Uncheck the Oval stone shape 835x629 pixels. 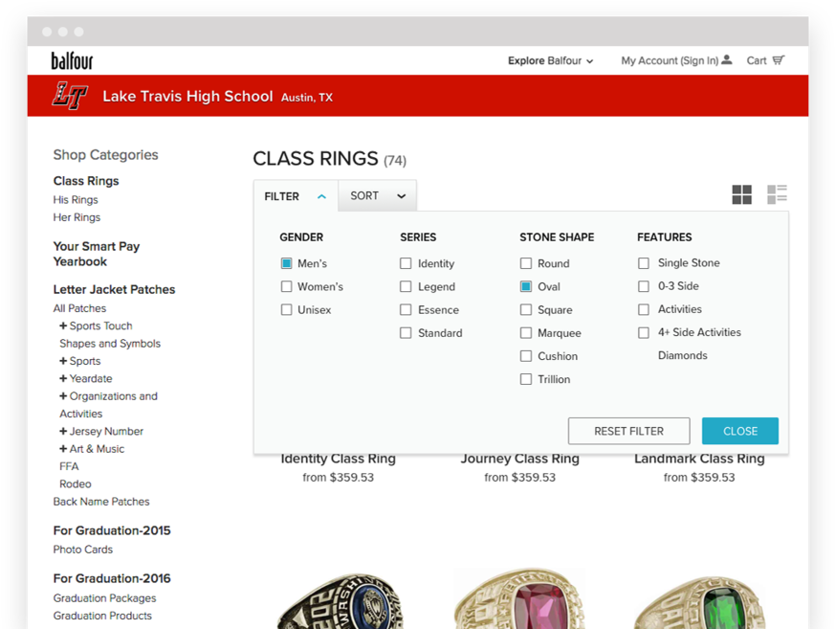pos(526,287)
